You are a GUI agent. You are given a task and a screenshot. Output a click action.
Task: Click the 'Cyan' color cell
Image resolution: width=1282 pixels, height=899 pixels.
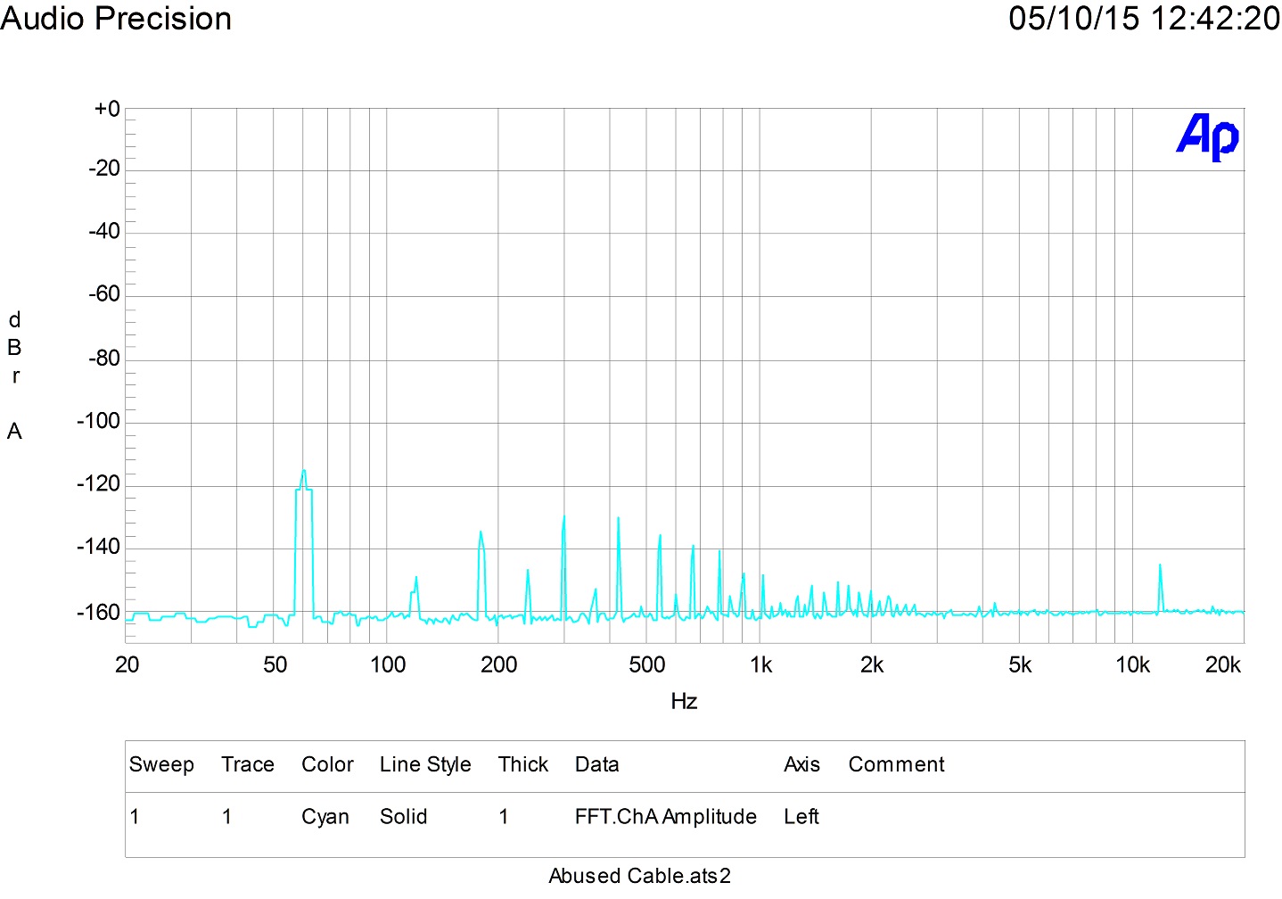click(x=325, y=817)
